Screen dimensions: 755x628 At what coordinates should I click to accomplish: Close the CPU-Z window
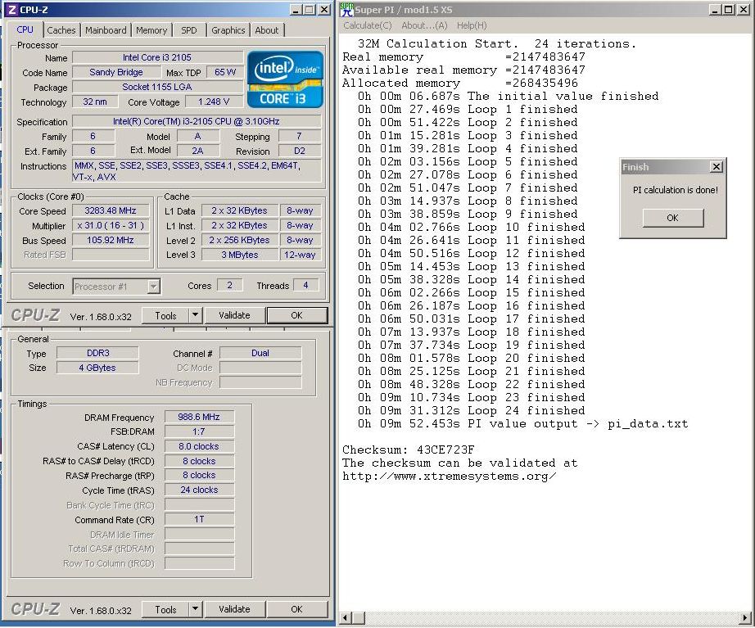(324, 10)
